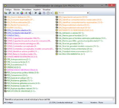The width and height of the screenshot is (119, 108).
Task: Select the VAL_Adhesión a valores code
Action: 71,33
